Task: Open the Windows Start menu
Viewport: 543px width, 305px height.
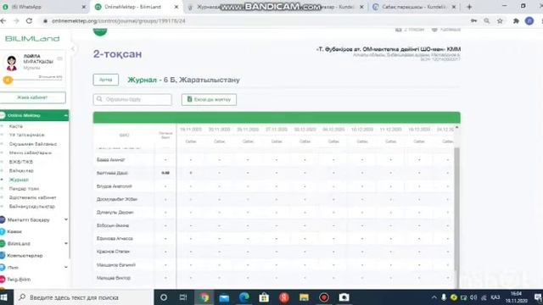Action: pos(4,297)
